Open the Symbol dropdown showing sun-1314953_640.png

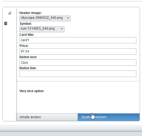click(42, 29)
